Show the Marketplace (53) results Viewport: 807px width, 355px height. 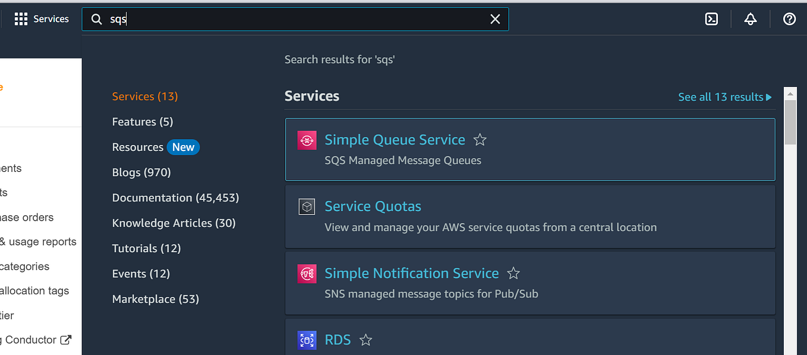[156, 299]
